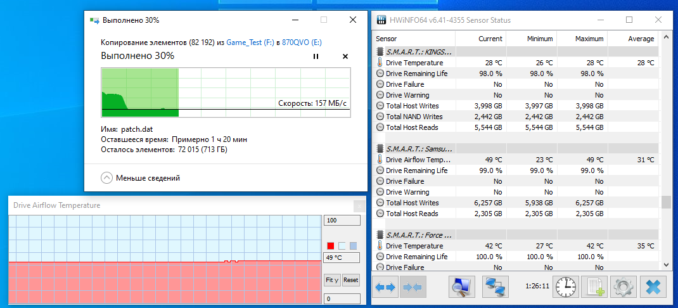Open the network remote sensors icon
Image resolution: width=678 pixels, height=308 pixels.
click(496, 287)
